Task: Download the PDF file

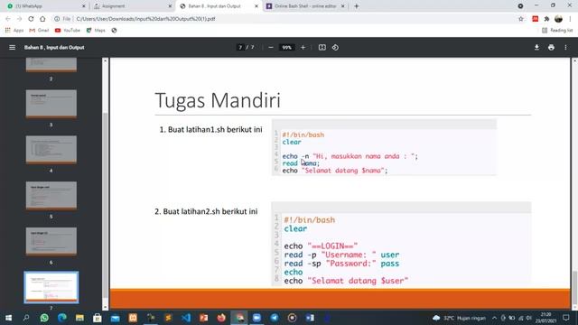Action: tap(536, 48)
